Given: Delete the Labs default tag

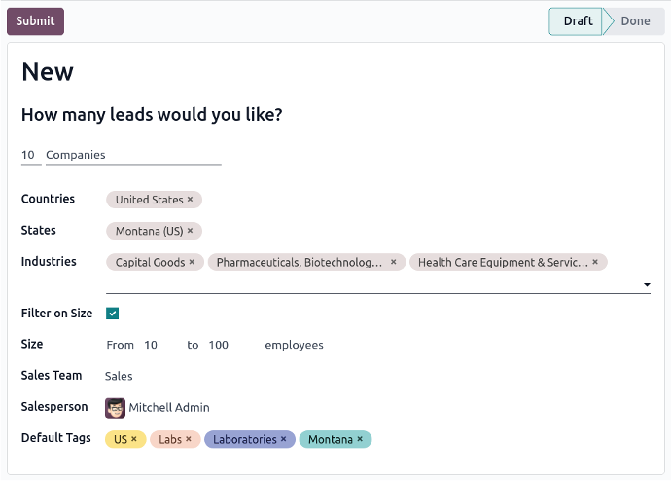Looking at the screenshot, I should coord(189,439).
